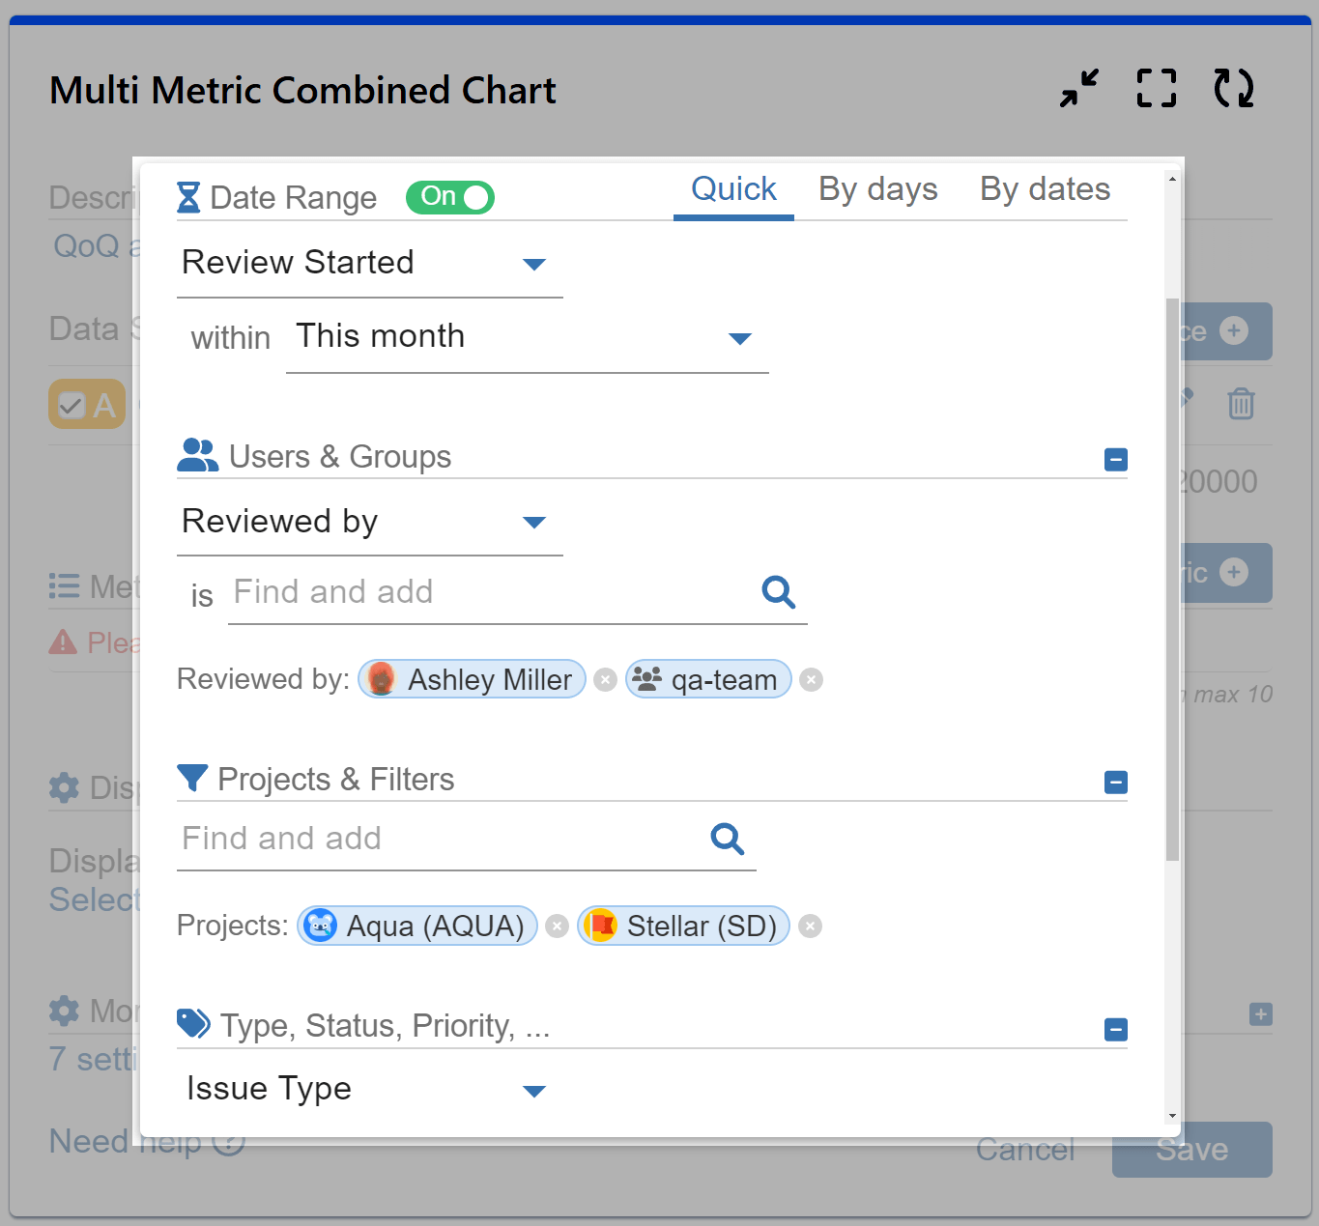This screenshot has height=1226, width=1319.
Task: Refresh the chart with the reload icon
Action: pyautogui.click(x=1232, y=88)
